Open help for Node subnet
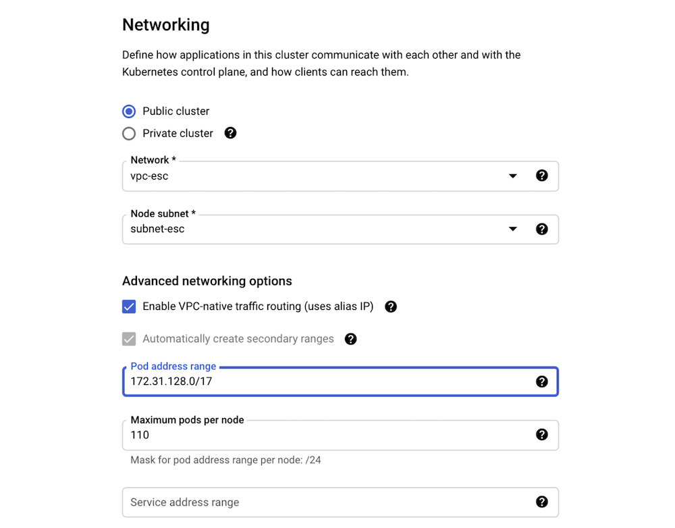 542,229
